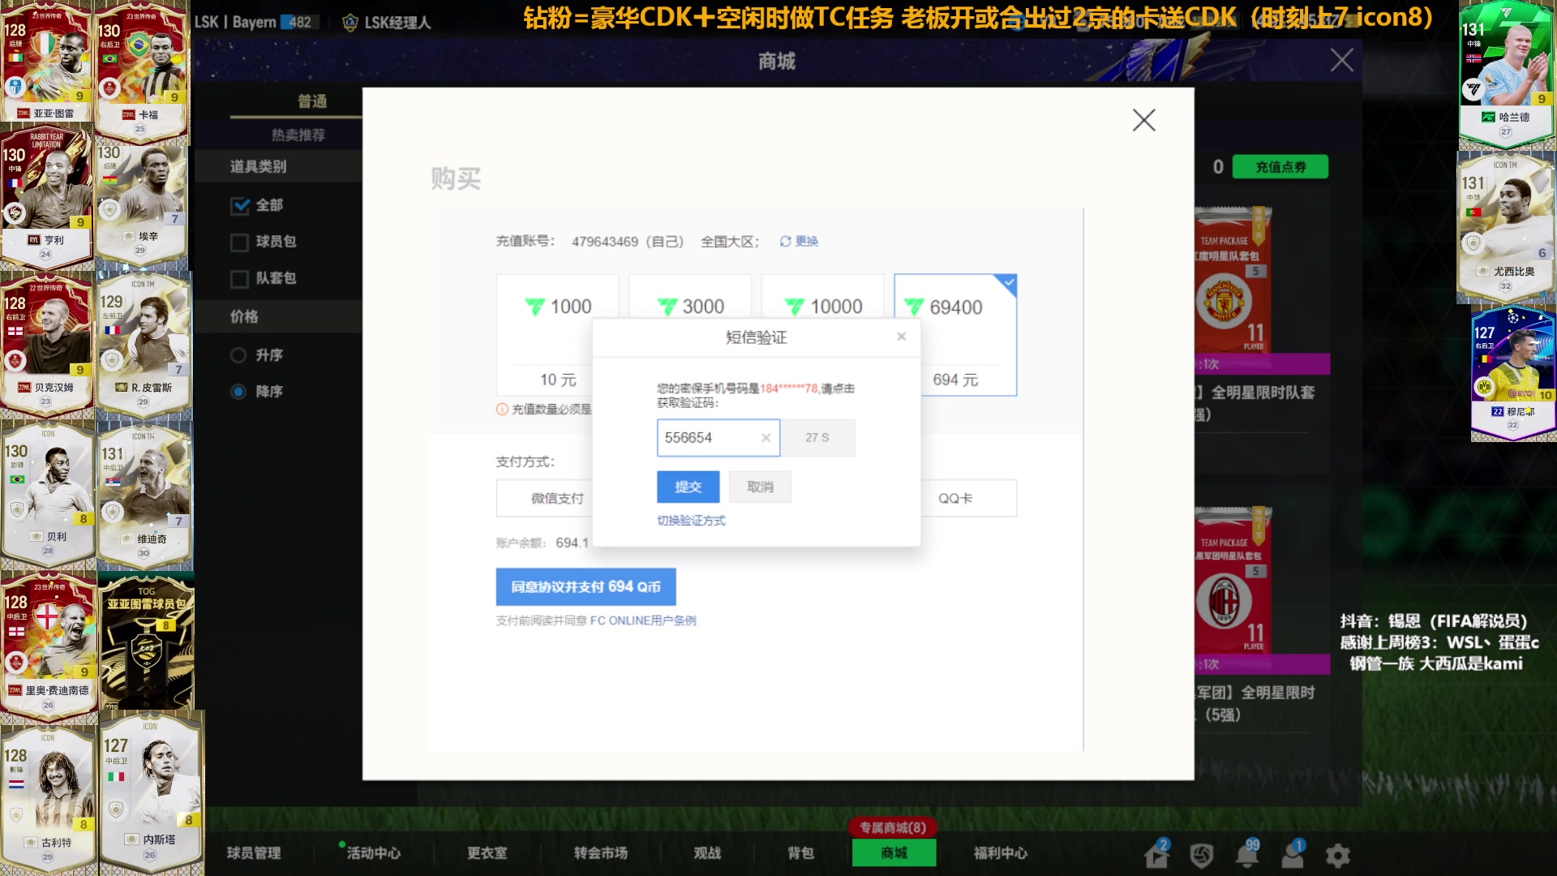Select 微信支付 payment method
This screenshot has height=876, width=1557.
545,498
